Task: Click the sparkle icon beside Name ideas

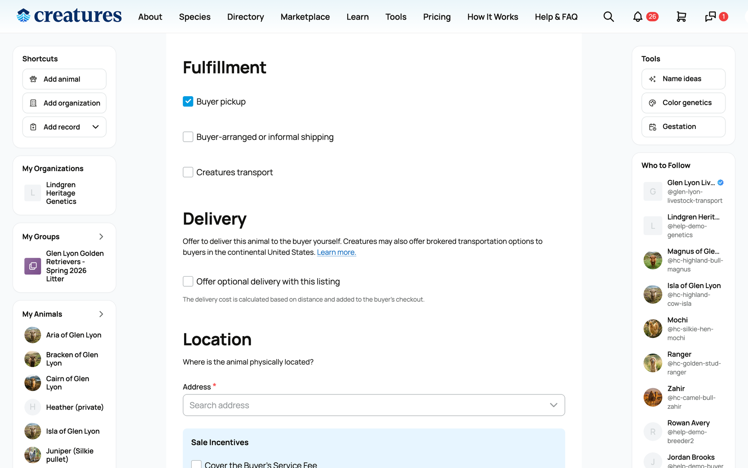Action: [652, 79]
